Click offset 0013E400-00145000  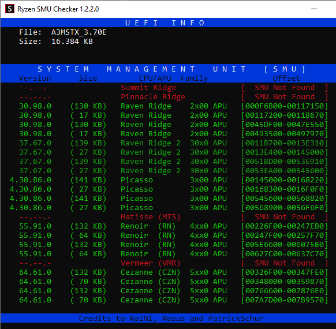click(285, 152)
